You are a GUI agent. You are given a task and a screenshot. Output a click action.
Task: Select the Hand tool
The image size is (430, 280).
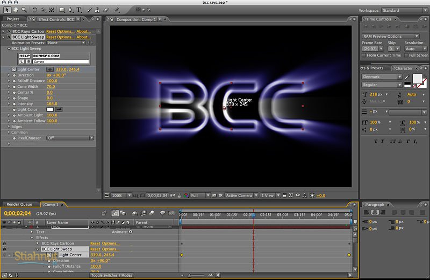pyautogui.click(x=16, y=10)
